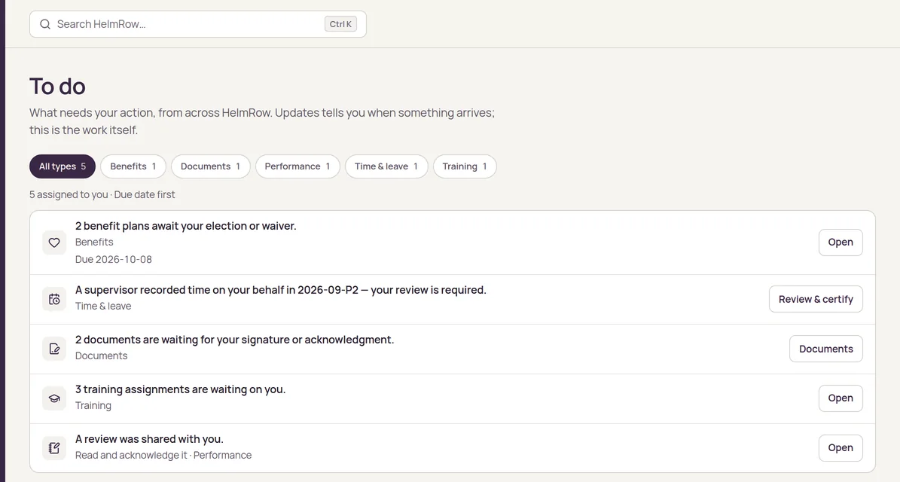
Task: Click the Documents button for signatures
Action: click(x=826, y=349)
